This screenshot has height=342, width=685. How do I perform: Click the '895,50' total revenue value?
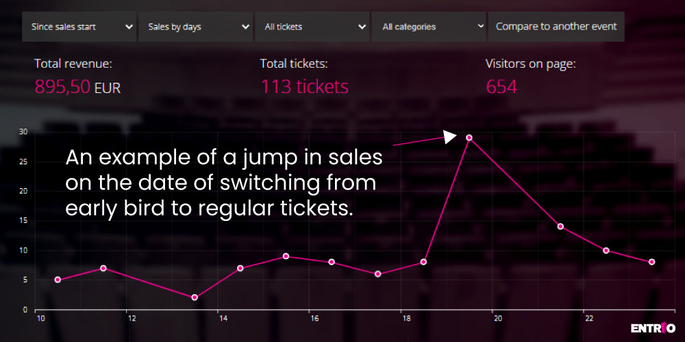[62, 87]
